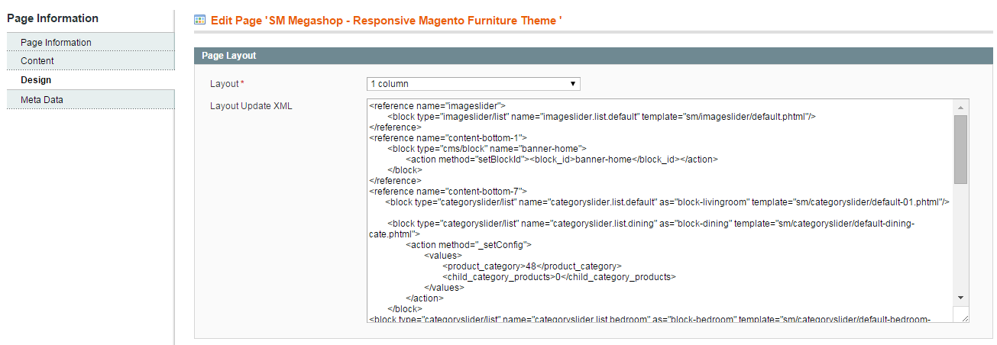Image resolution: width=997 pixels, height=345 pixels.
Task: Click the line with 'imageslider.list.default' block
Action: 602,117
